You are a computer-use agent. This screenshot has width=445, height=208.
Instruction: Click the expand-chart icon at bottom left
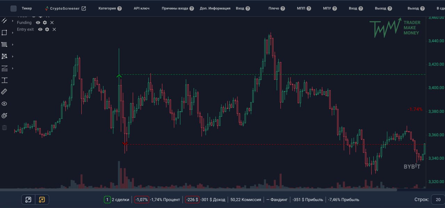tap(28, 199)
